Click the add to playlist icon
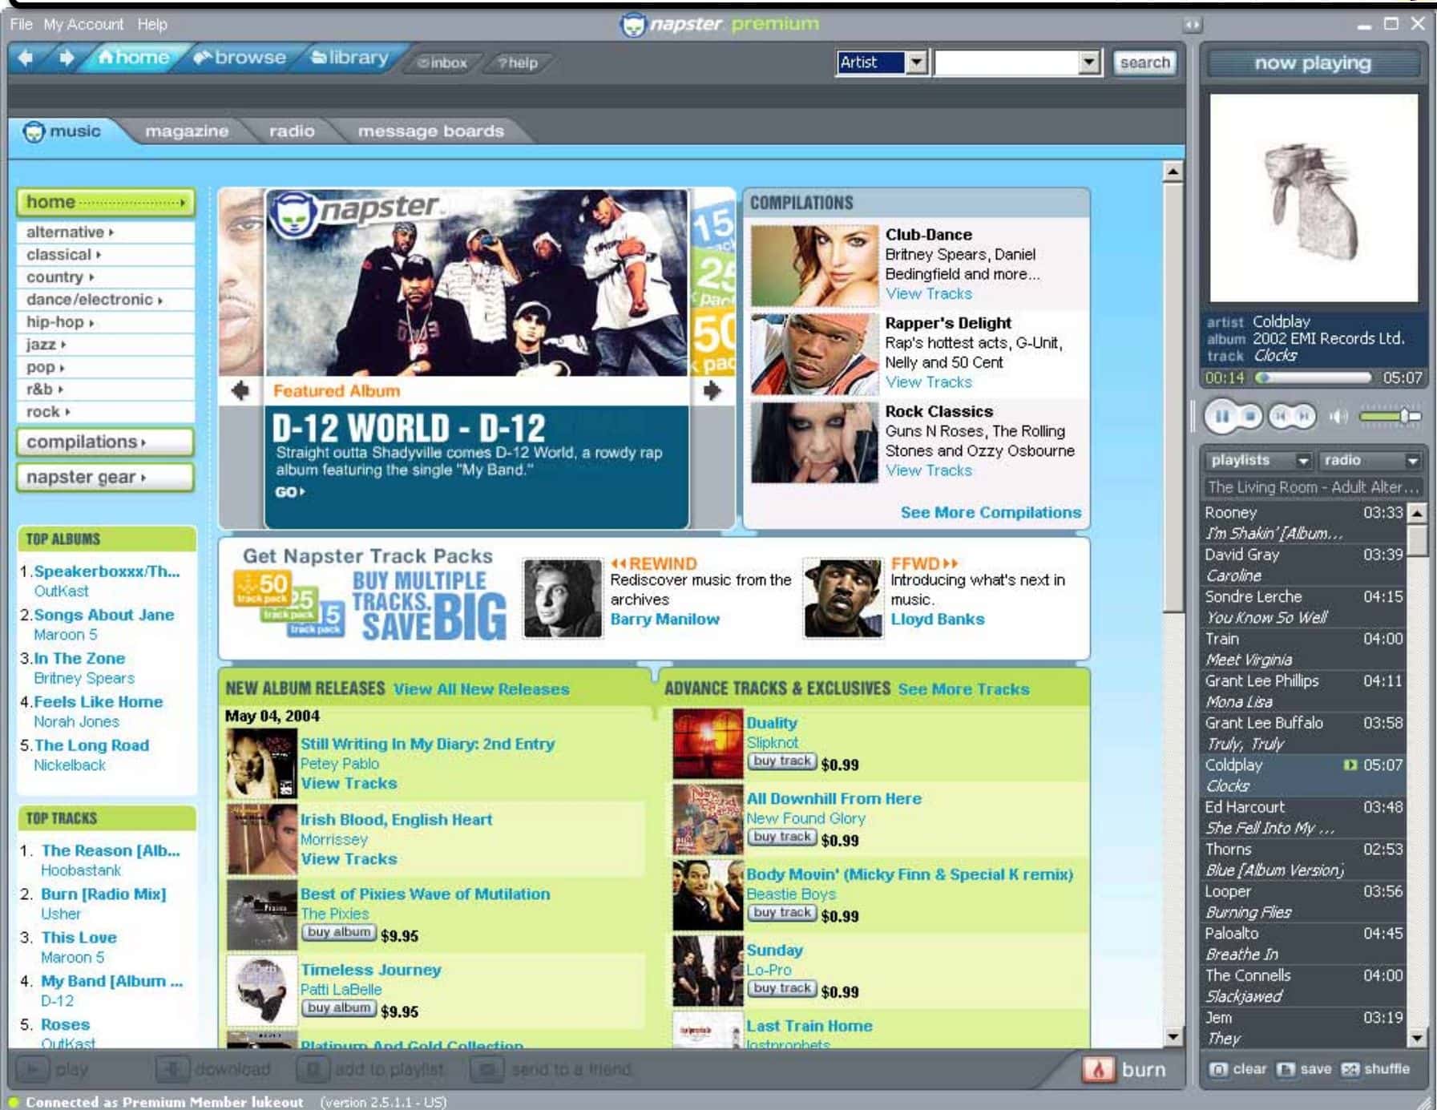Viewport: 1437px width, 1110px height. pos(313,1069)
